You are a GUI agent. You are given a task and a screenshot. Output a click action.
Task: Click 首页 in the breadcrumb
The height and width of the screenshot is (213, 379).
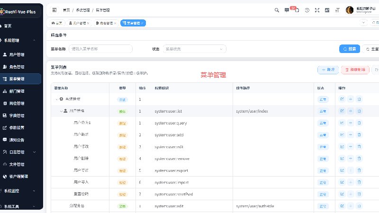pyautogui.click(x=66, y=10)
